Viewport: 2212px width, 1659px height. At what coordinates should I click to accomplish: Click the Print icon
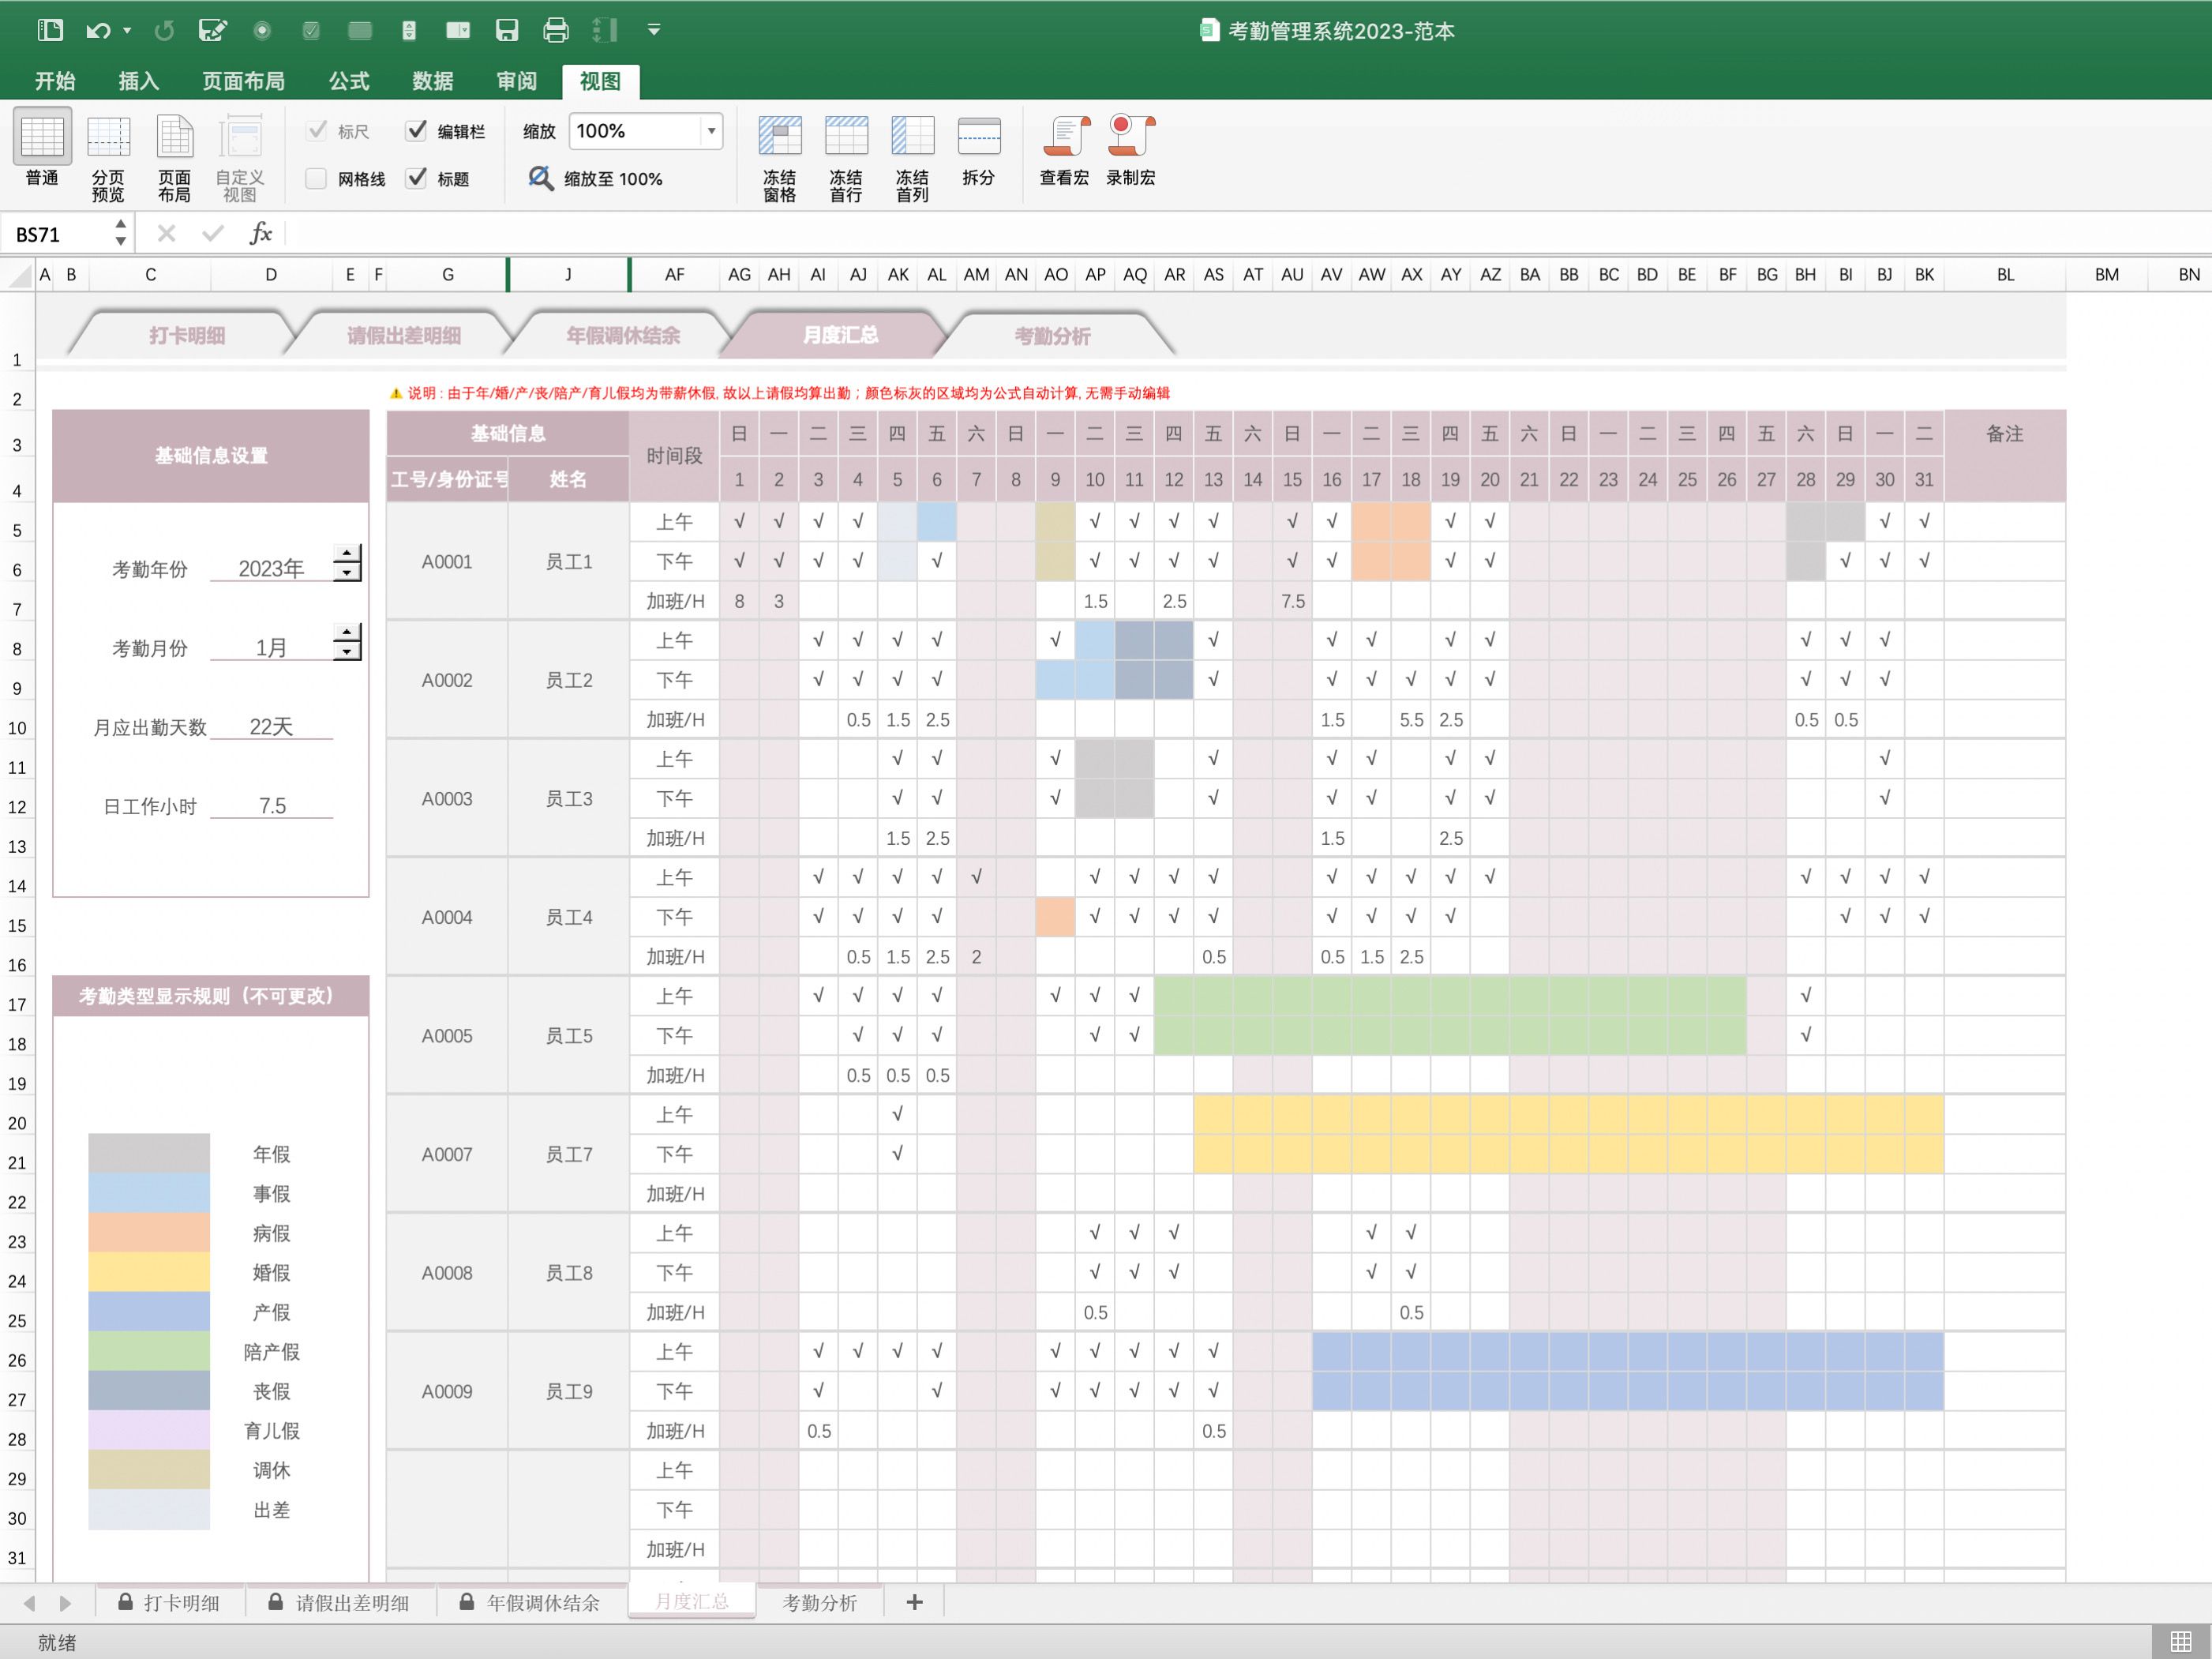pyautogui.click(x=556, y=30)
